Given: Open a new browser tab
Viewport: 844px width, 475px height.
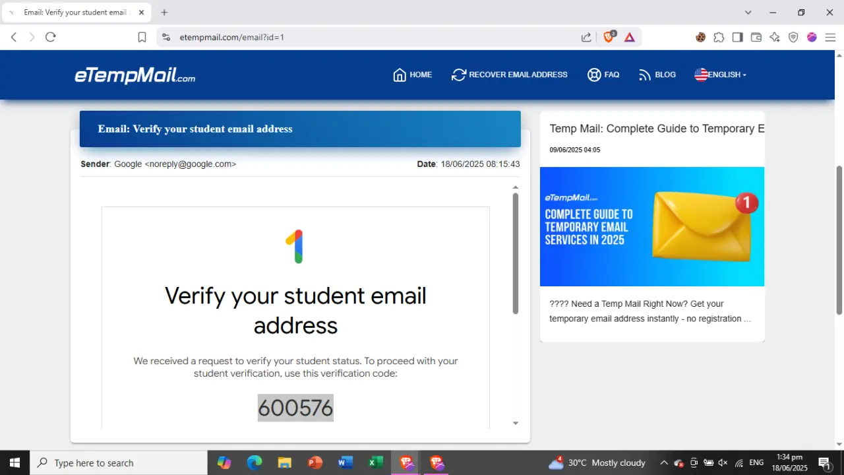Looking at the screenshot, I should tap(164, 13).
